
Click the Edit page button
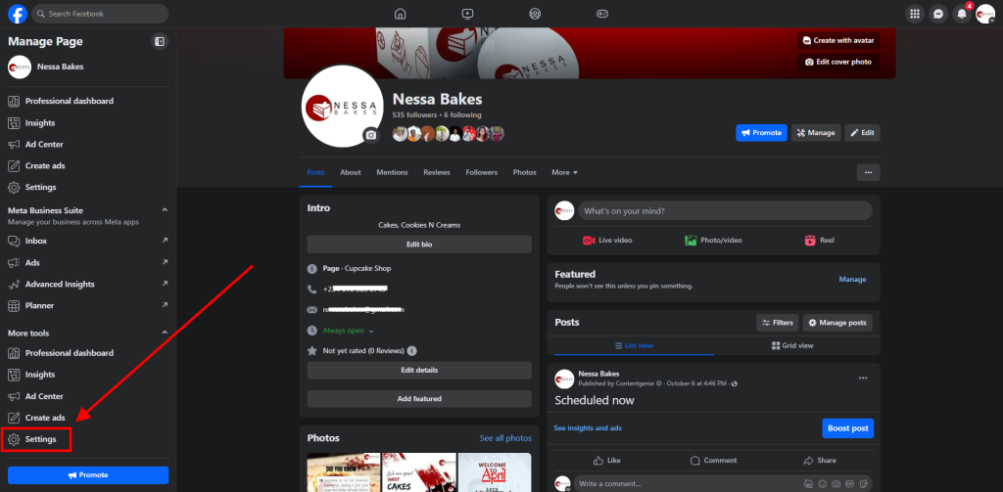tap(862, 133)
